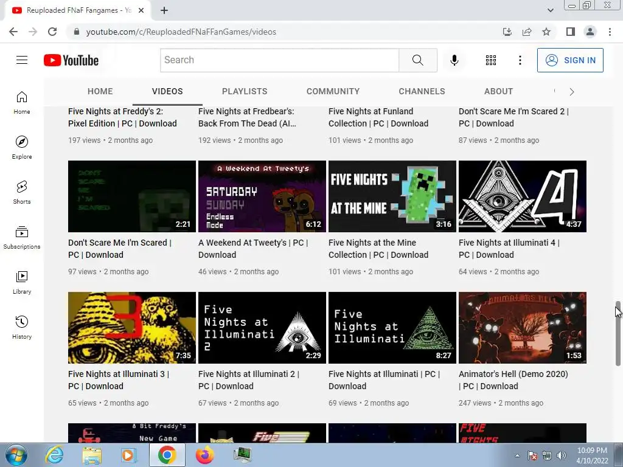
Task: Open Windows Explorer folder on taskbar
Action: coord(92,455)
